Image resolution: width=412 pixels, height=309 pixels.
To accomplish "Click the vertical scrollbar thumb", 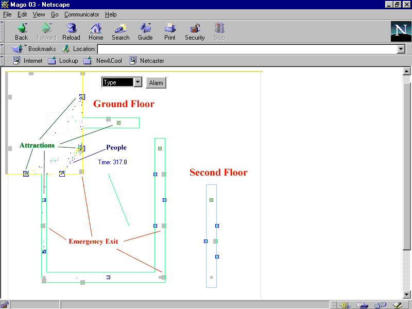I will pos(406,166).
